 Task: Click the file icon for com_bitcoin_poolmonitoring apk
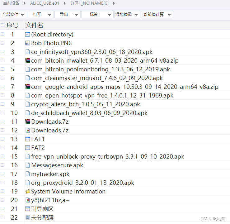[28, 69]
